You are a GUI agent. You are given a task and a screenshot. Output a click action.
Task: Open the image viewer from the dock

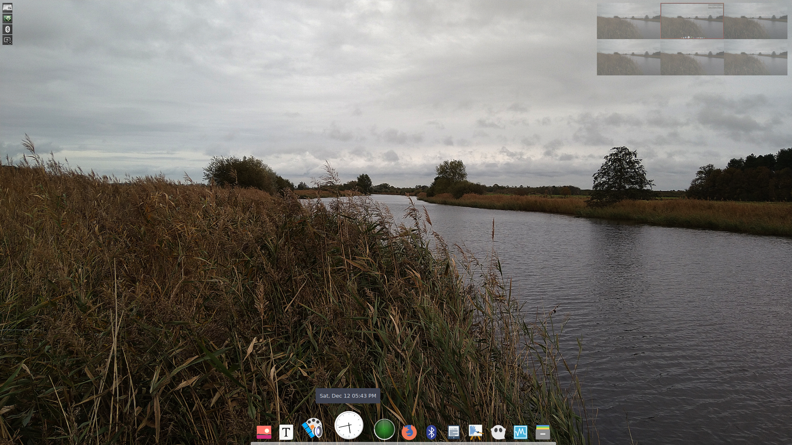click(264, 431)
